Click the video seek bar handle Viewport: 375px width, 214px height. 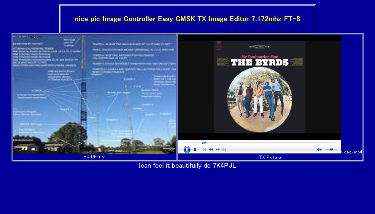[204, 143]
